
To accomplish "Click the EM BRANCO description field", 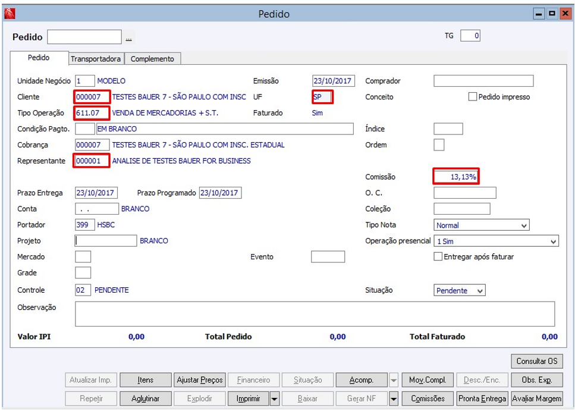I will tap(225, 129).
